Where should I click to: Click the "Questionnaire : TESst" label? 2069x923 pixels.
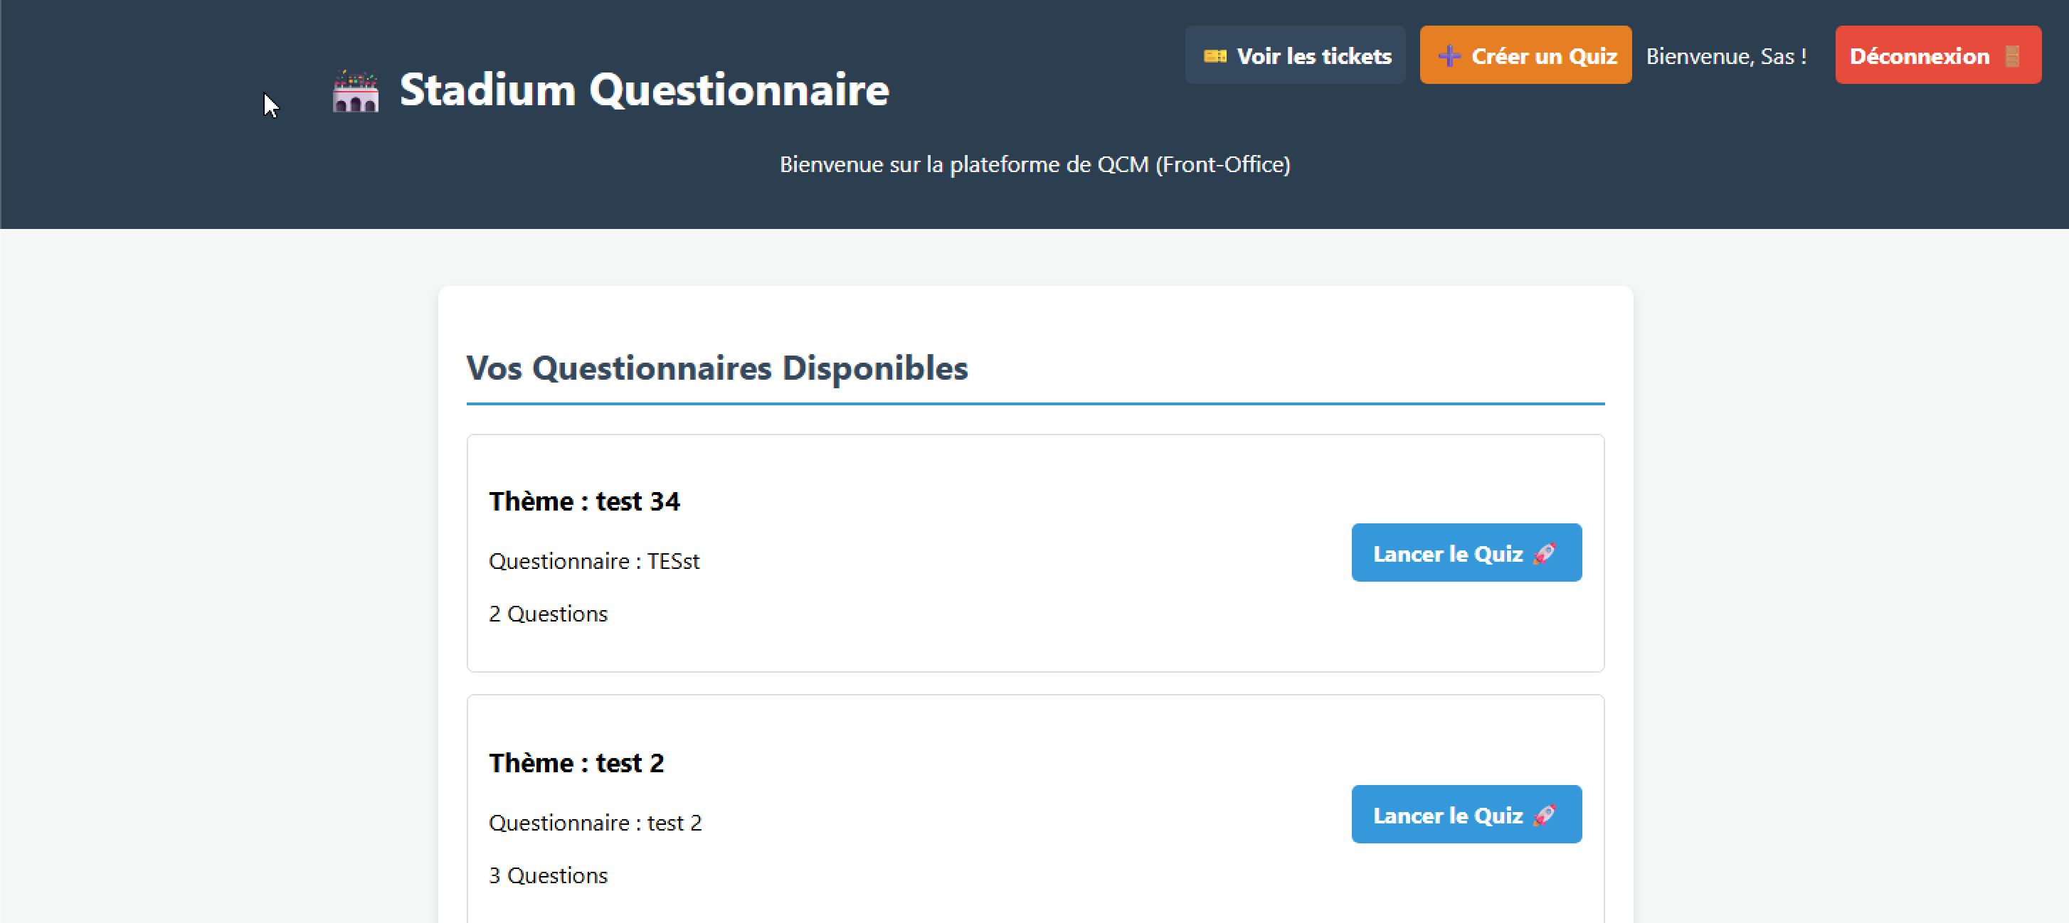593,561
